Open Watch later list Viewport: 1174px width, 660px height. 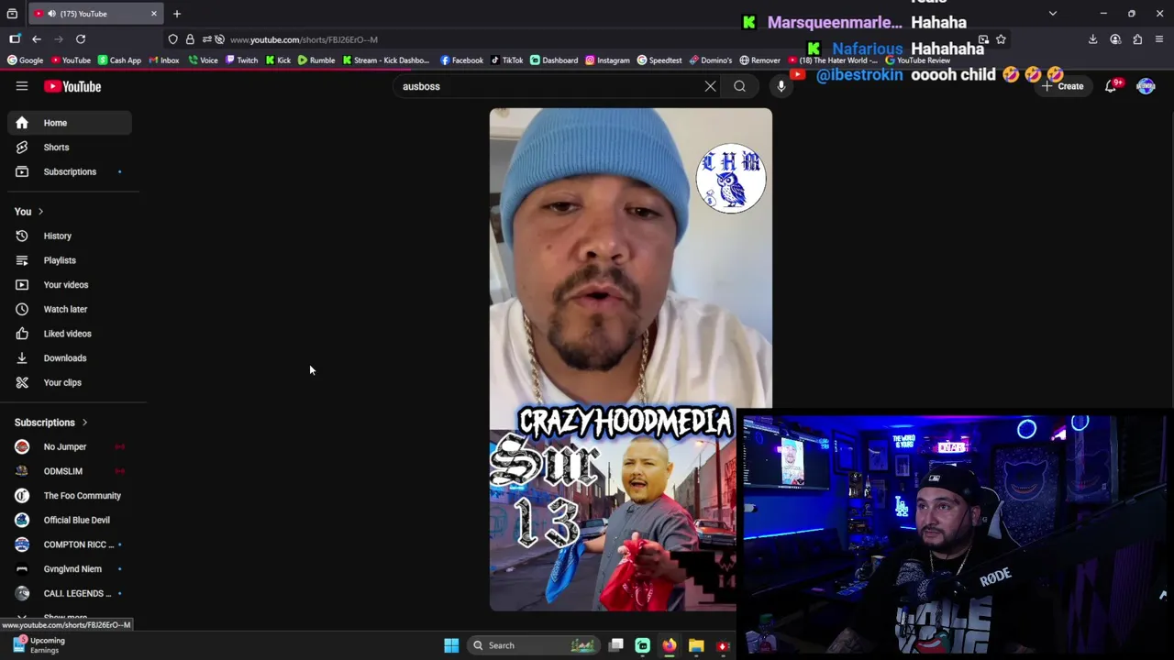pos(70,309)
